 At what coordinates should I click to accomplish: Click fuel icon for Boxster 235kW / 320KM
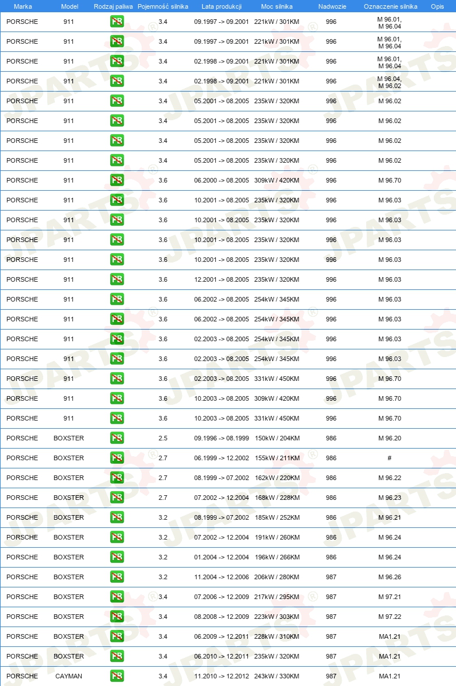(117, 656)
